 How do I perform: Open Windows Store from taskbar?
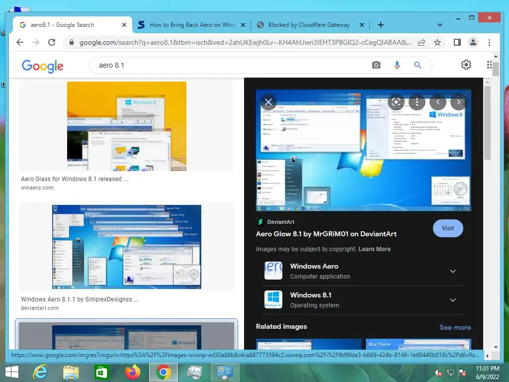101,372
